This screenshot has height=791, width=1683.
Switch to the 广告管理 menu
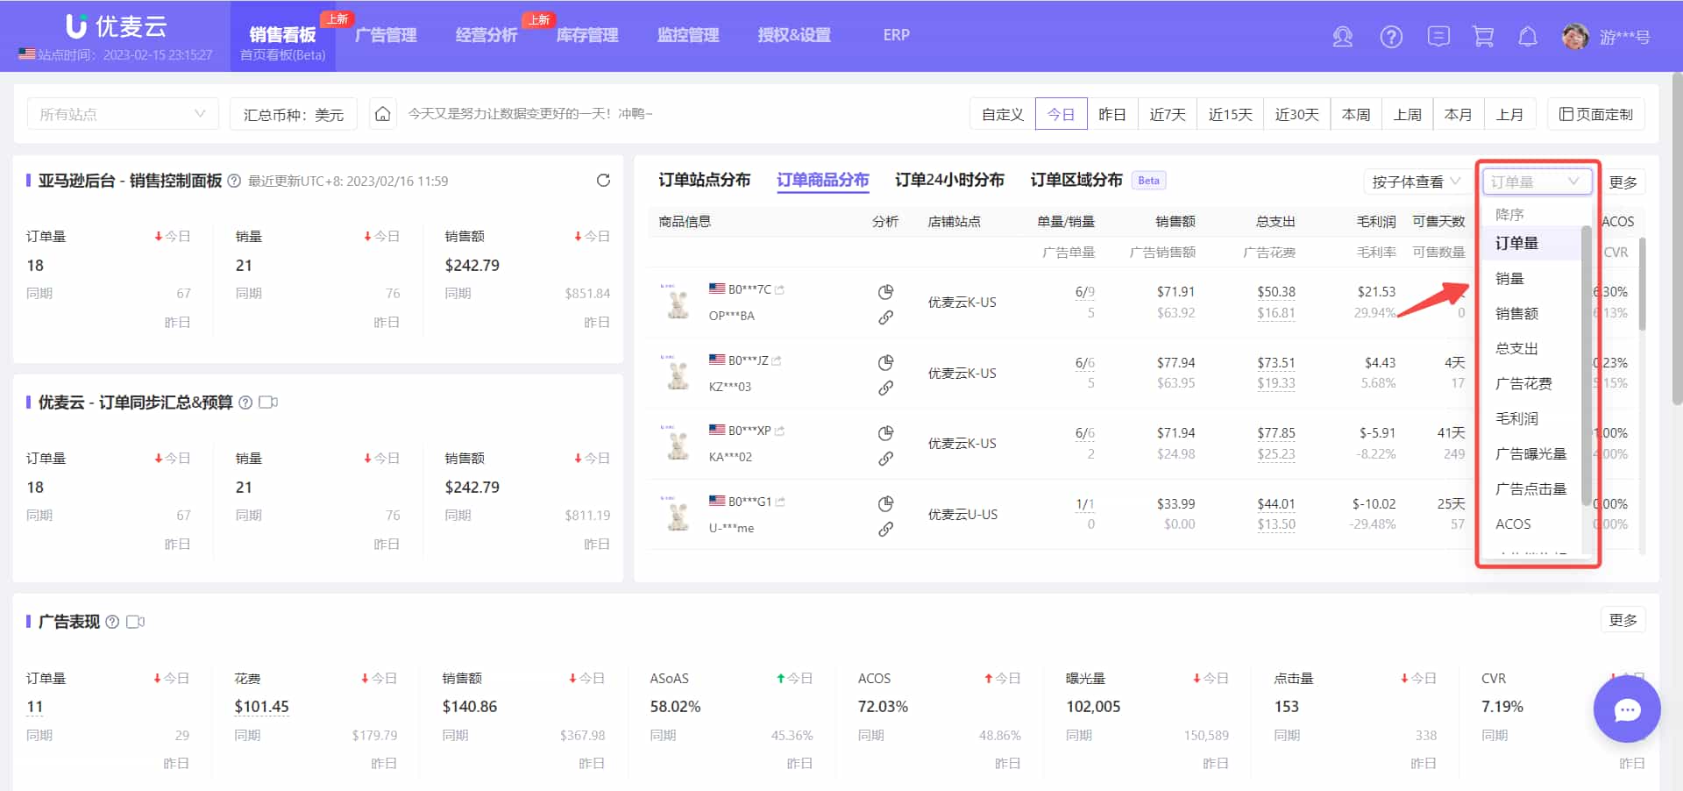(386, 35)
